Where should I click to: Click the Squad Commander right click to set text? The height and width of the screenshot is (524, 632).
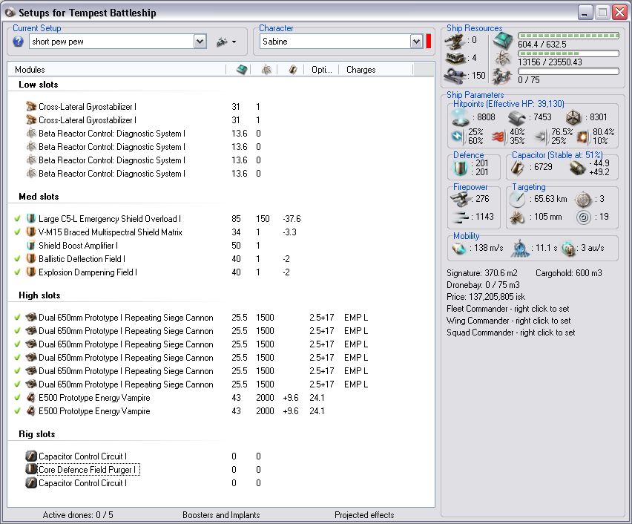pyautogui.click(x=510, y=332)
